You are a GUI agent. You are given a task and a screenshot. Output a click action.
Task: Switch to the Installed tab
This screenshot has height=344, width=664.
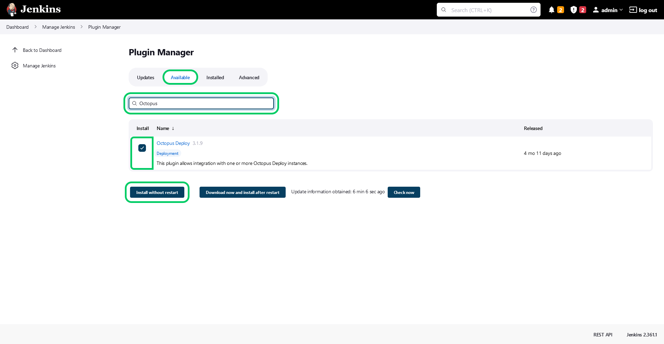(215, 77)
